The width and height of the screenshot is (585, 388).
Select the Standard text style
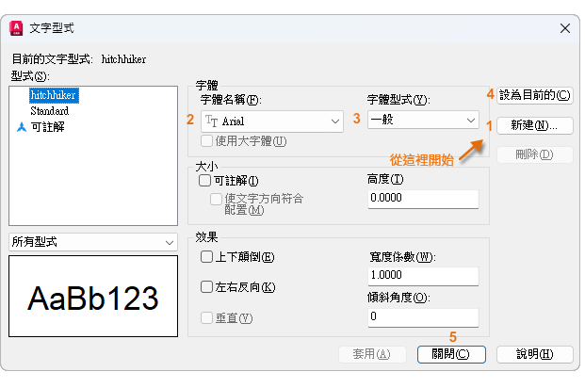(x=49, y=111)
